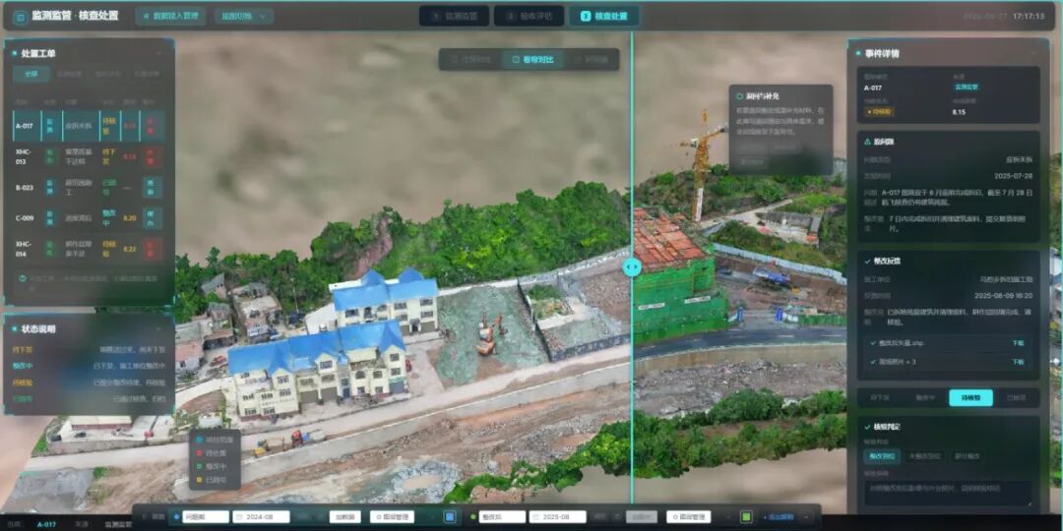Click the 添加期数 add-period link
1063x531 pixels.
[778, 517]
